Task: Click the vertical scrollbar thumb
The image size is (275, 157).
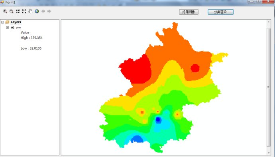Action: pos(269,87)
